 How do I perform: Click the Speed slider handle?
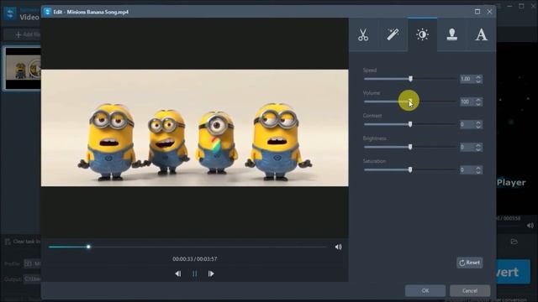(x=410, y=79)
